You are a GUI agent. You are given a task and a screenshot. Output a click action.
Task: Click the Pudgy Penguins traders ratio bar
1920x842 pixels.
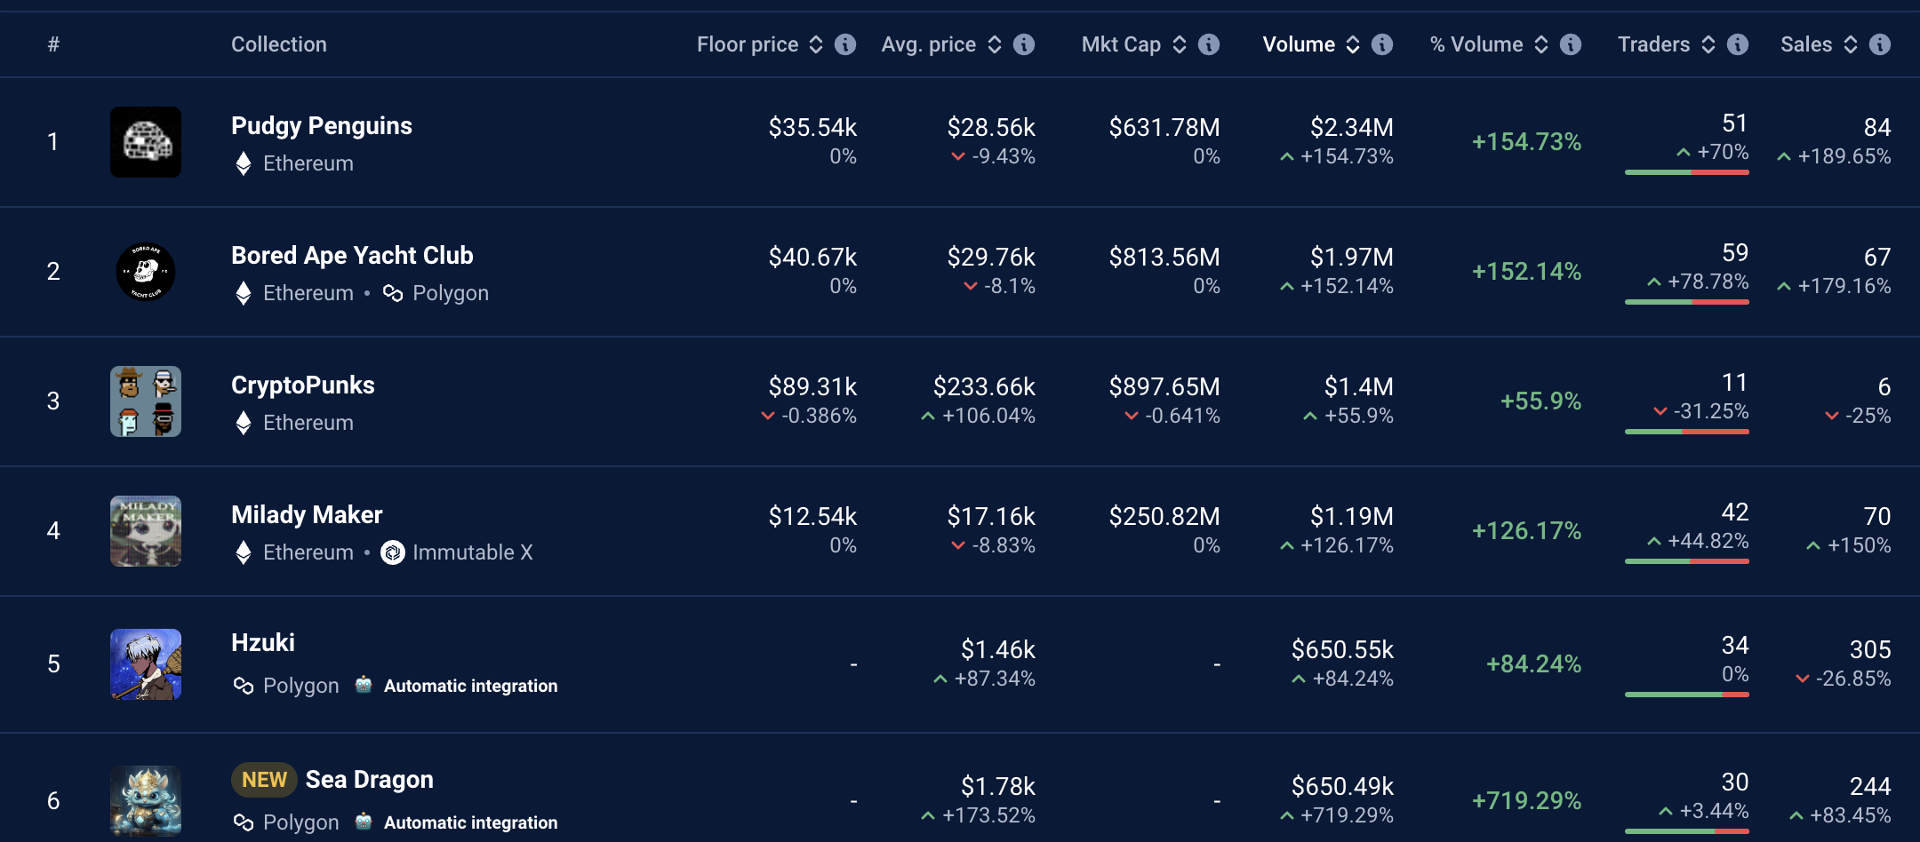(1687, 172)
